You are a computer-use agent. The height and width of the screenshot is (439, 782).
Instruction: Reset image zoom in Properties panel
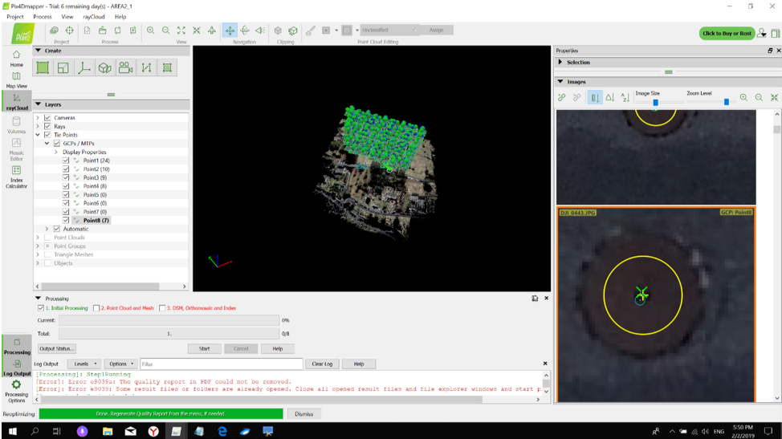(774, 98)
